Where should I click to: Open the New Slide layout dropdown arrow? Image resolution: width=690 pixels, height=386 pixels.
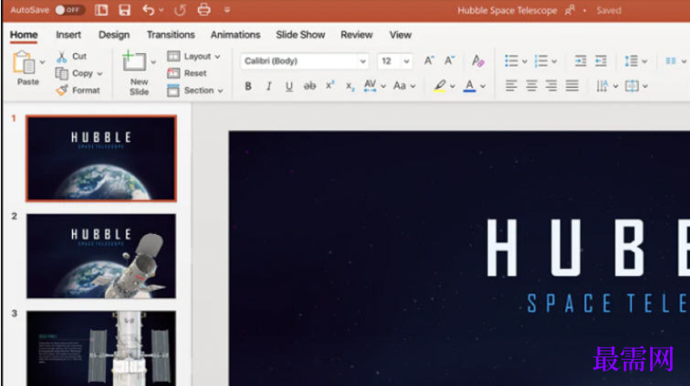pos(153,62)
